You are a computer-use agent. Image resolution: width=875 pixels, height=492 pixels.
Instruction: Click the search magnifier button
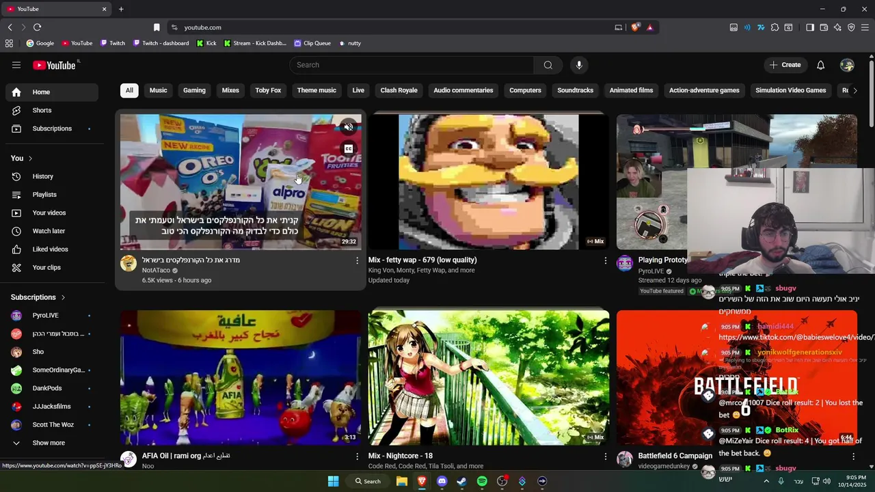click(548, 65)
